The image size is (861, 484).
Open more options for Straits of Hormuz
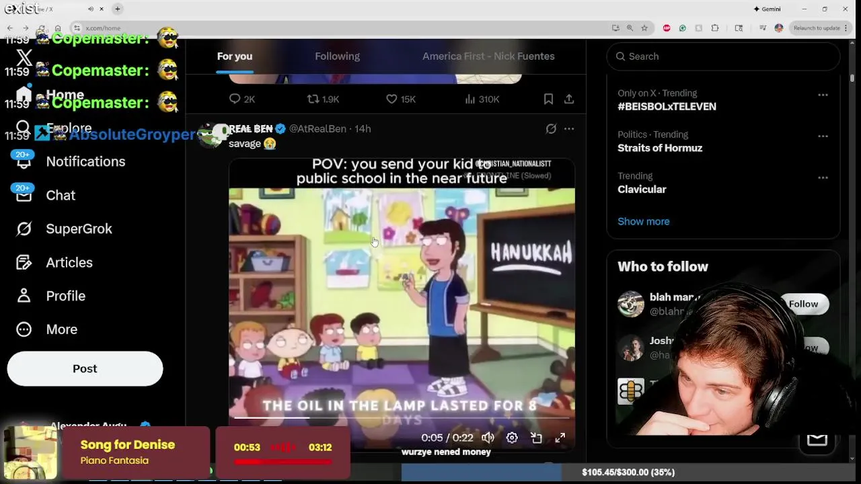[823, 136]
